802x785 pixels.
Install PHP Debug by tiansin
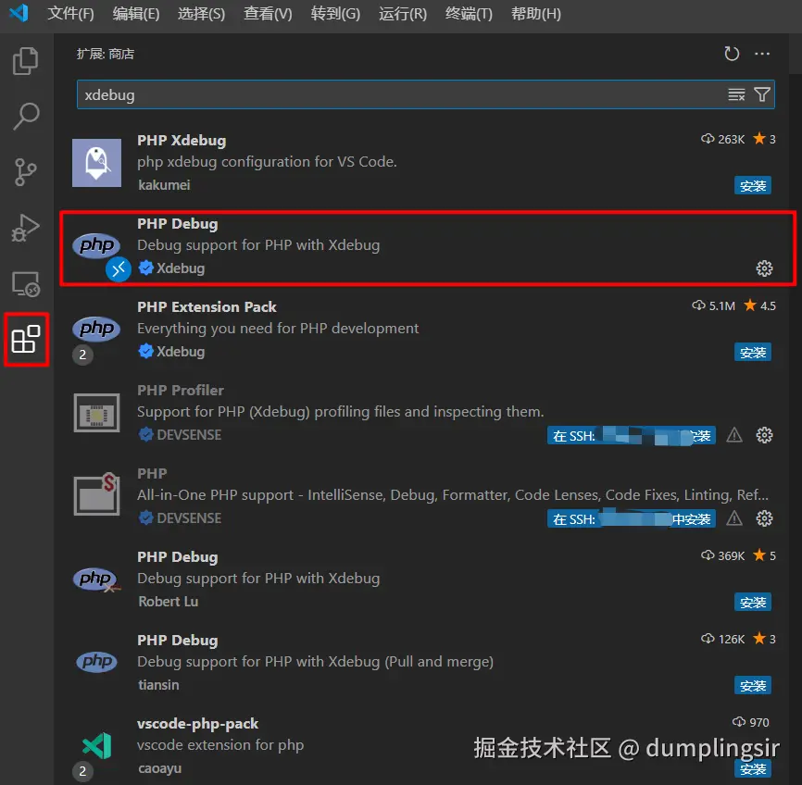pos(752,686)
